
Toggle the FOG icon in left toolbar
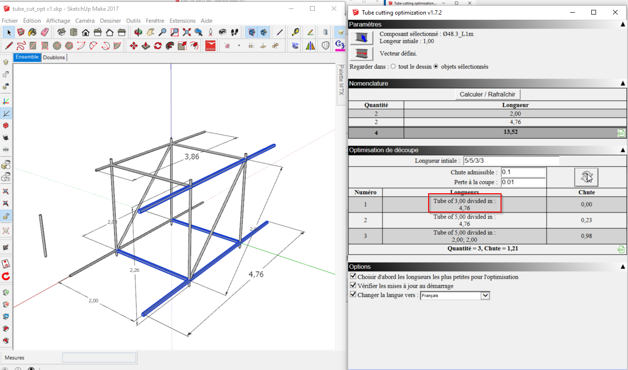point(6,150)
